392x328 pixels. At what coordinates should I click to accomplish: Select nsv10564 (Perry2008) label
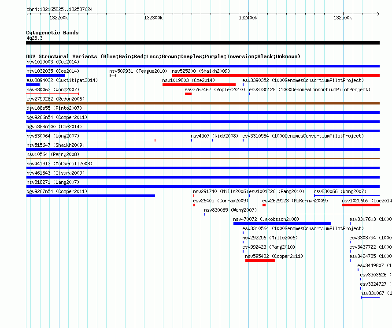click(x=53, y=154)
